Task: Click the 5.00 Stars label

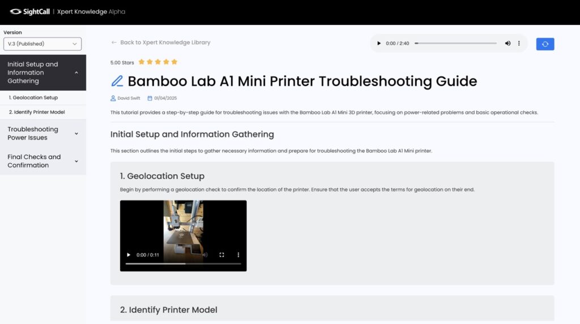Action: point(122,63)
